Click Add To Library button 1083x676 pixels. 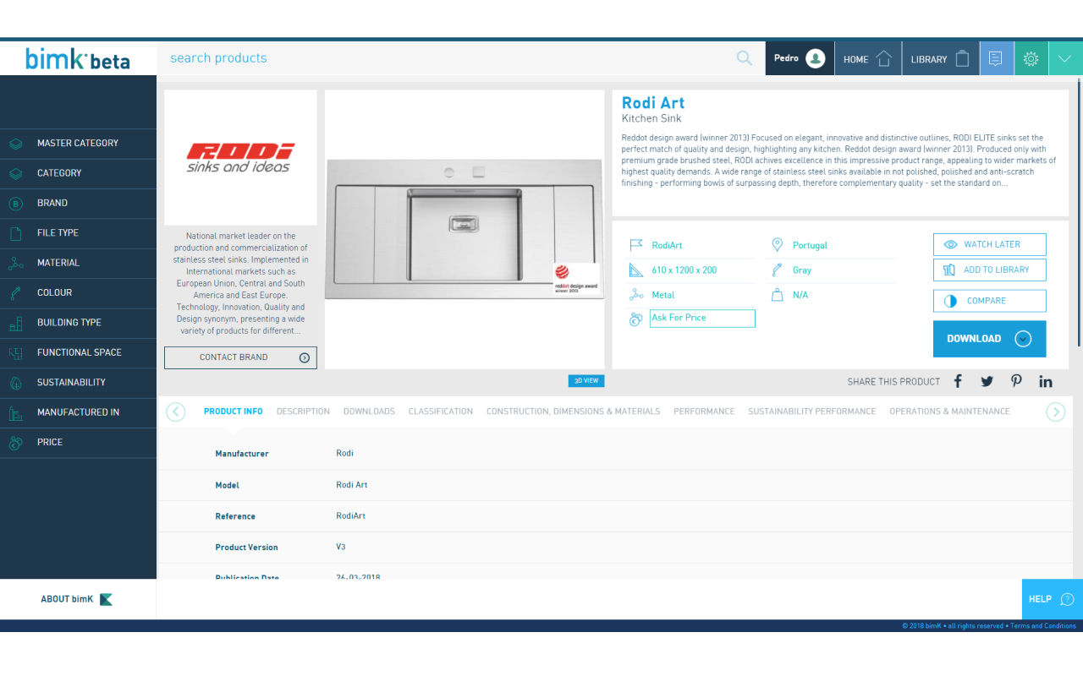(989, 270)
